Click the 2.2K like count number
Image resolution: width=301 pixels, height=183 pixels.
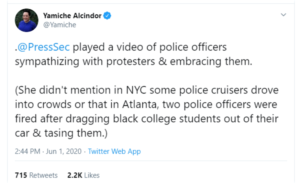(74, 175)
